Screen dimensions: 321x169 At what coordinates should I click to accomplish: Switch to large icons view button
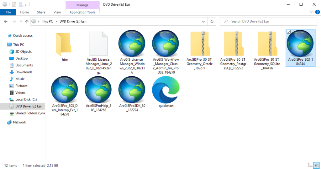(317, 165)
